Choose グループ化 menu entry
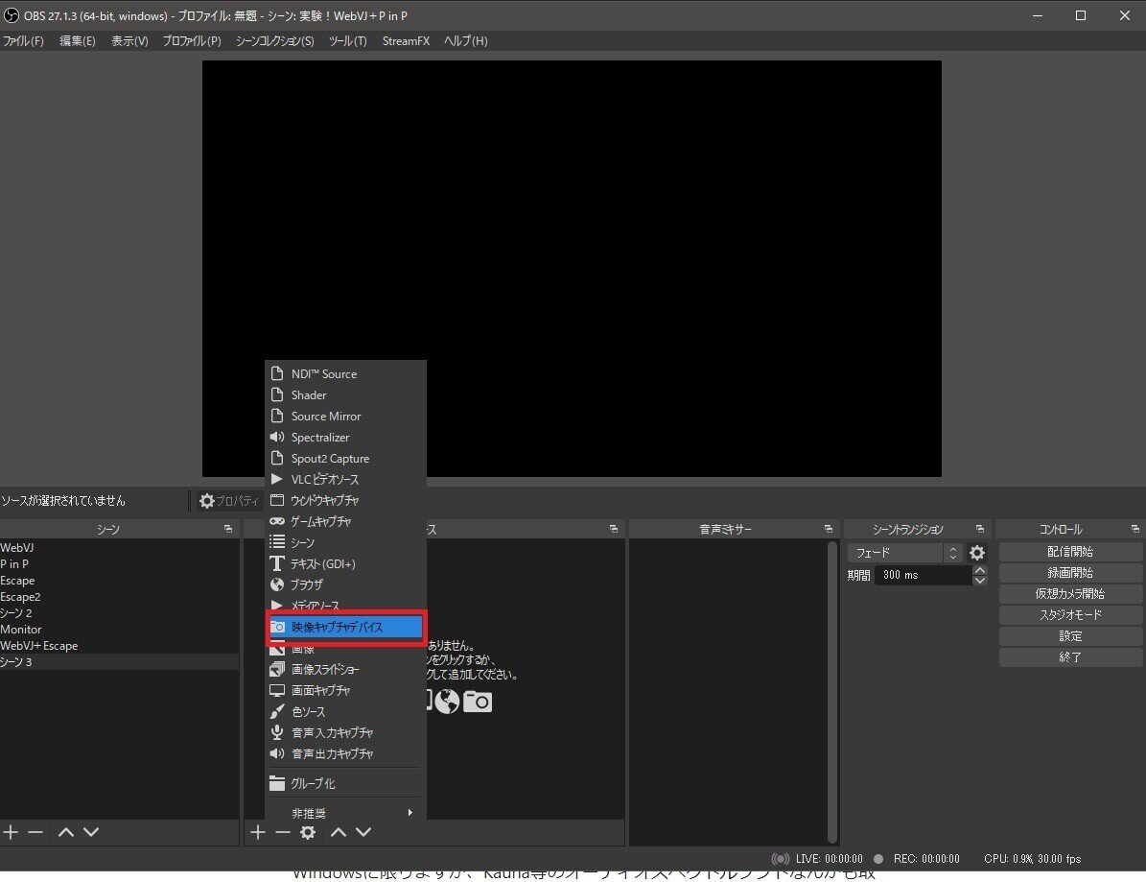Image resolution: width=1146 pixels, height=882 pixels. [345, 784]
